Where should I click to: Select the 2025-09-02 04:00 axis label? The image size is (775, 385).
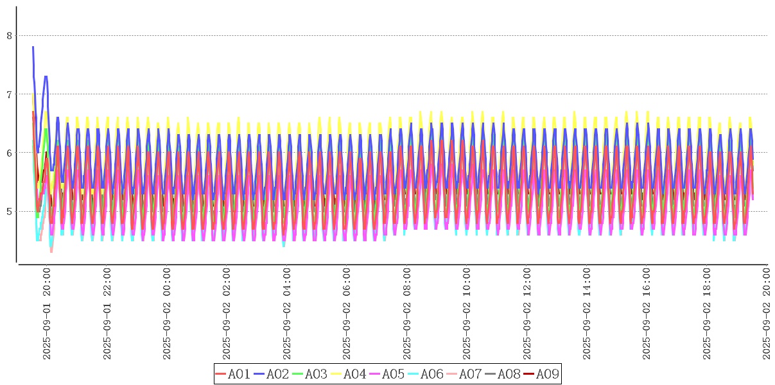click(287, 313)
